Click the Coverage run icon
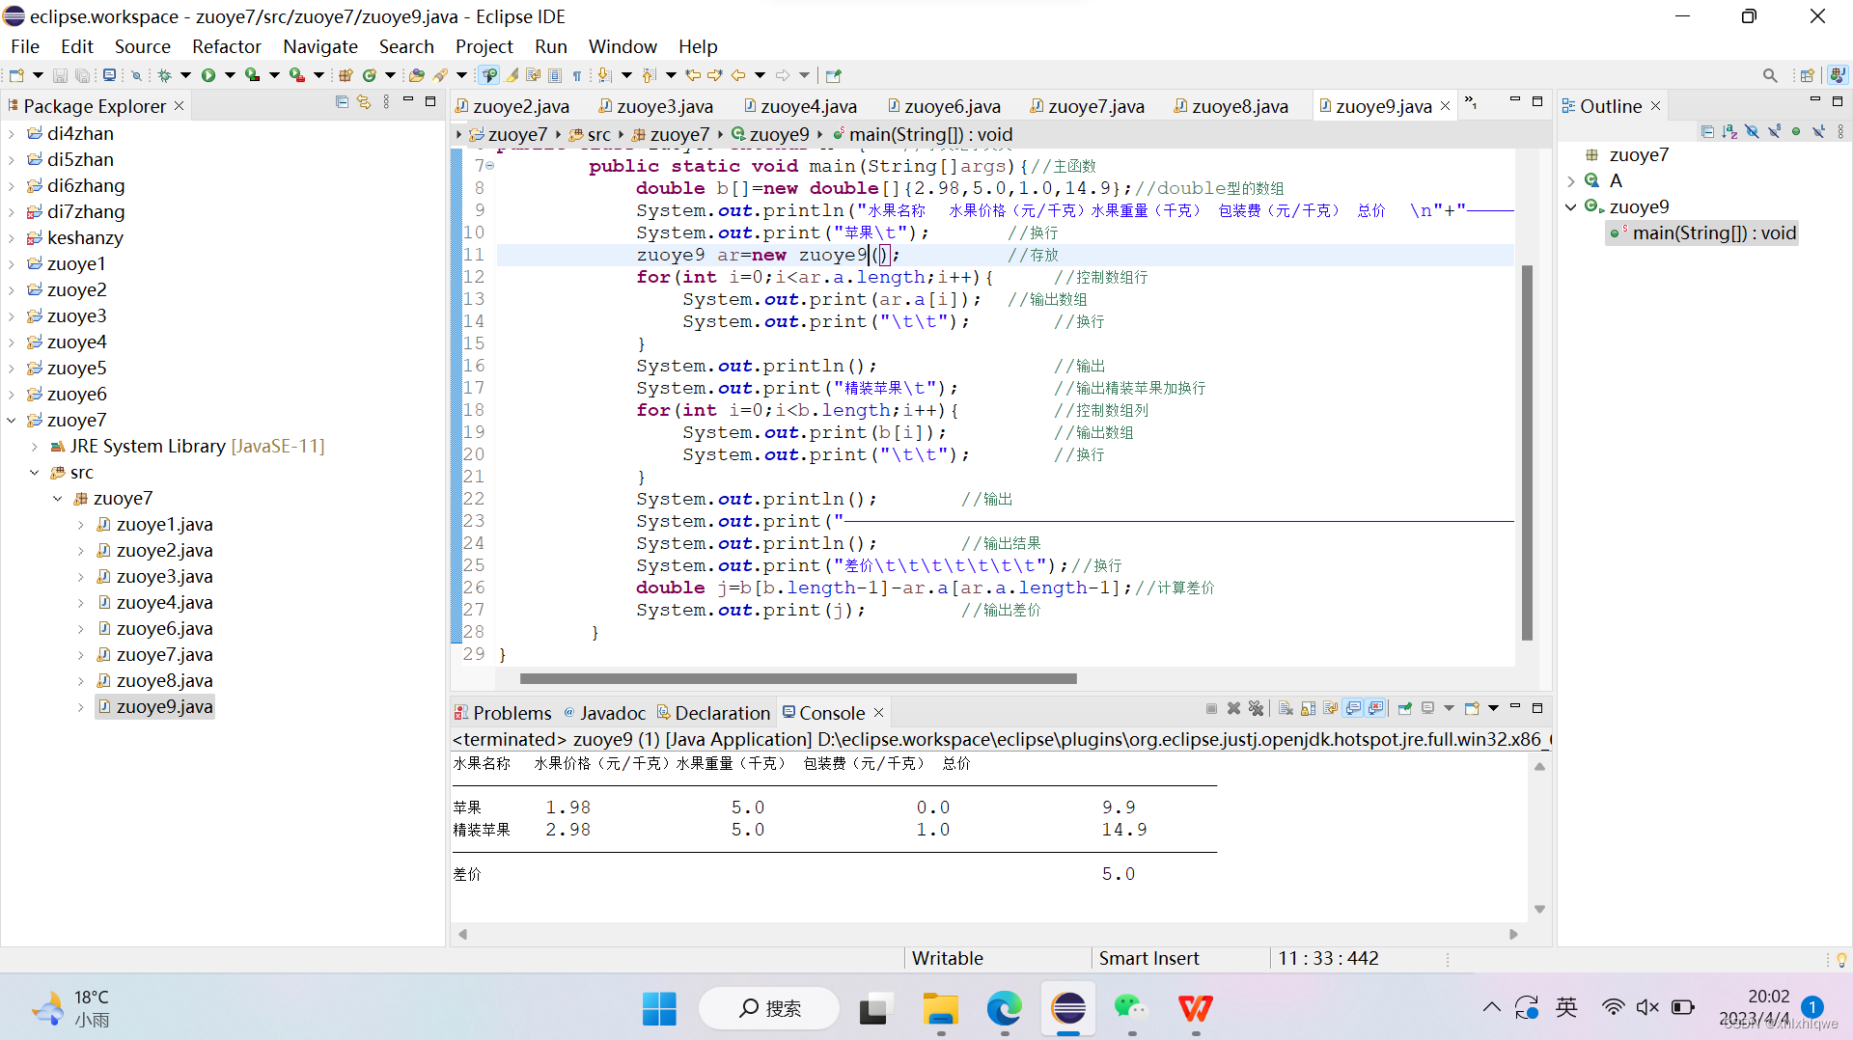Image resolution: width=1853 pixels, height=1040 pixels. (252, 75)
